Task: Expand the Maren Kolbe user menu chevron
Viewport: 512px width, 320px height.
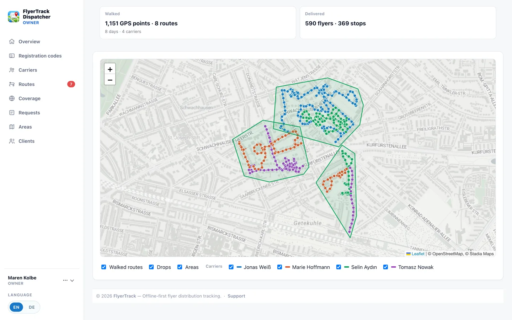Action: tap(72, 281)
